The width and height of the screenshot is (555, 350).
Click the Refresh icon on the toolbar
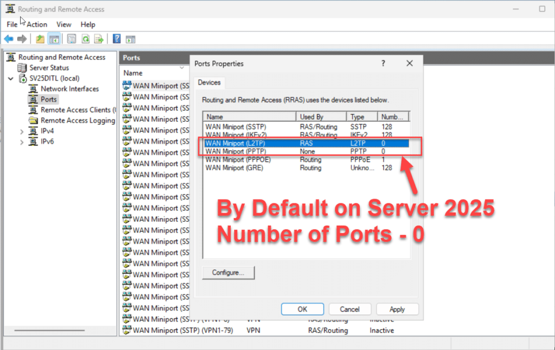(x=85, y=38)
